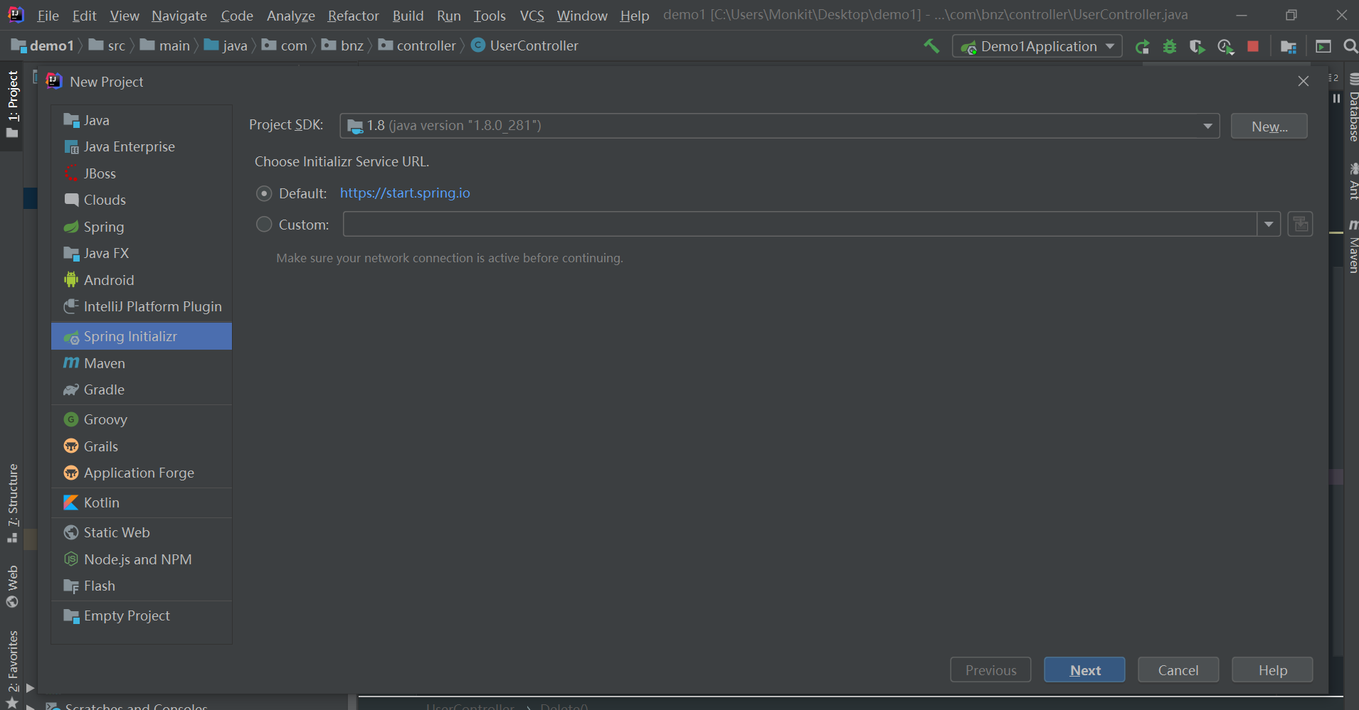Run with coverage shield icon
This screenshot has width=1359, height=710.
point(1197,47)
